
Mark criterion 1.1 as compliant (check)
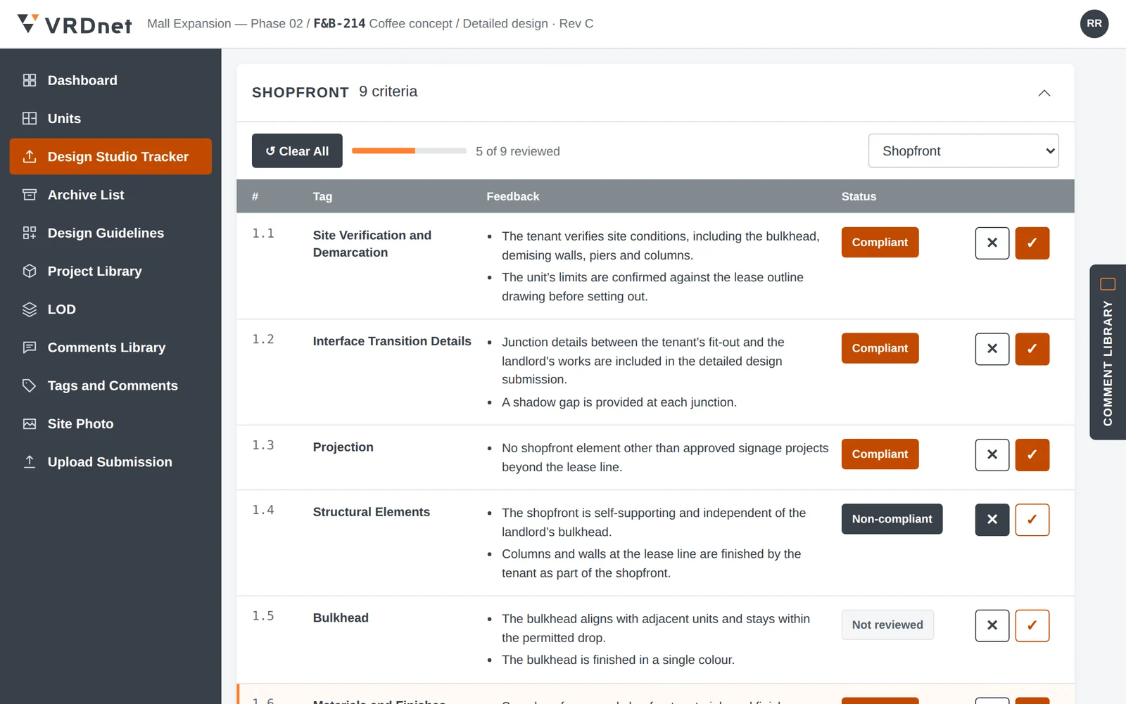point(1032,243)
